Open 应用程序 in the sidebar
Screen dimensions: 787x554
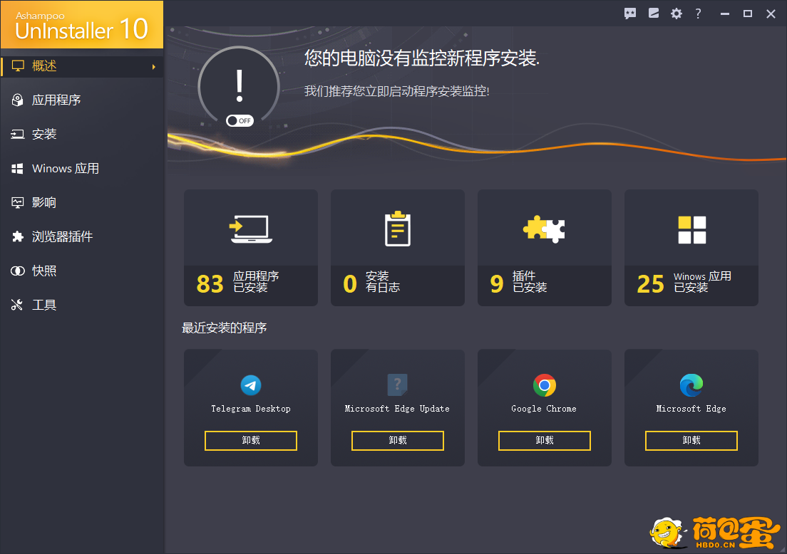point(82,100)
